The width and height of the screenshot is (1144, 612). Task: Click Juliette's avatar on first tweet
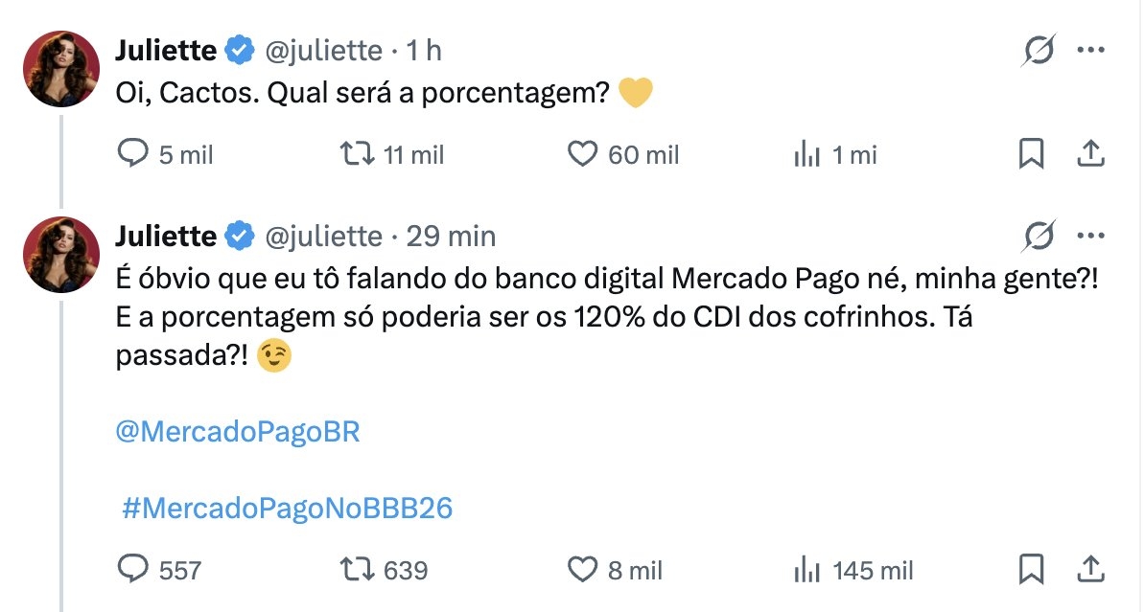point(61,68)
